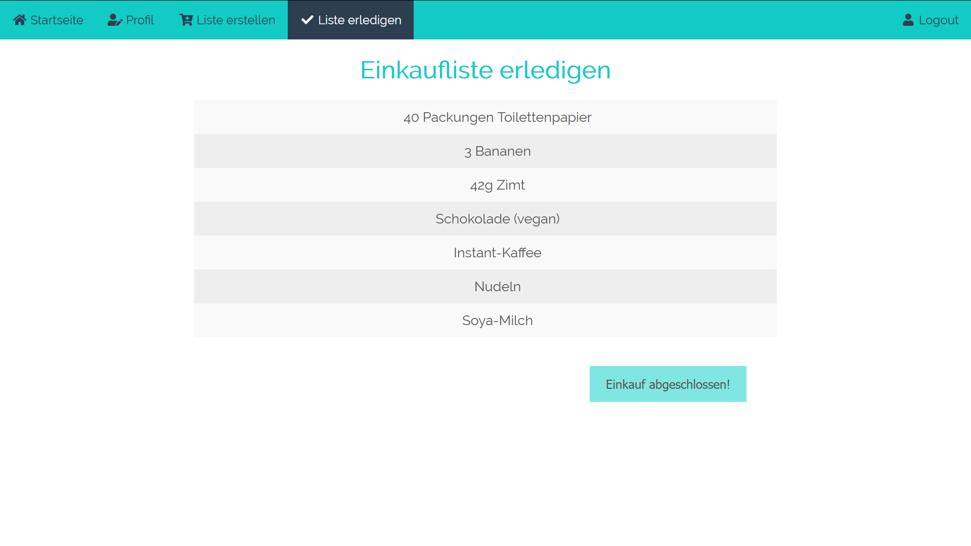Click the Logout text label
971x546 pixels.
(x=938, y=20)
